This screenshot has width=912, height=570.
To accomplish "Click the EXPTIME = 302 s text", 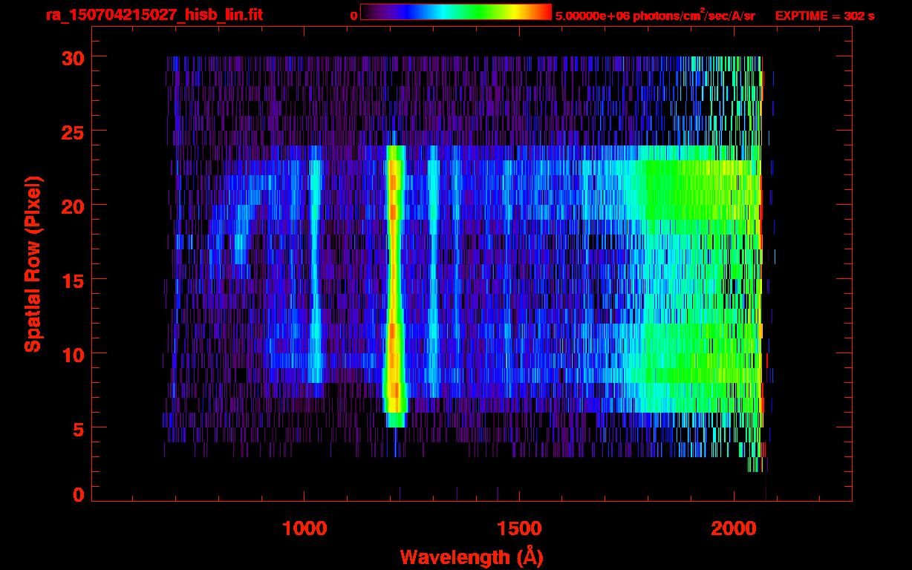I will [824, 16].
